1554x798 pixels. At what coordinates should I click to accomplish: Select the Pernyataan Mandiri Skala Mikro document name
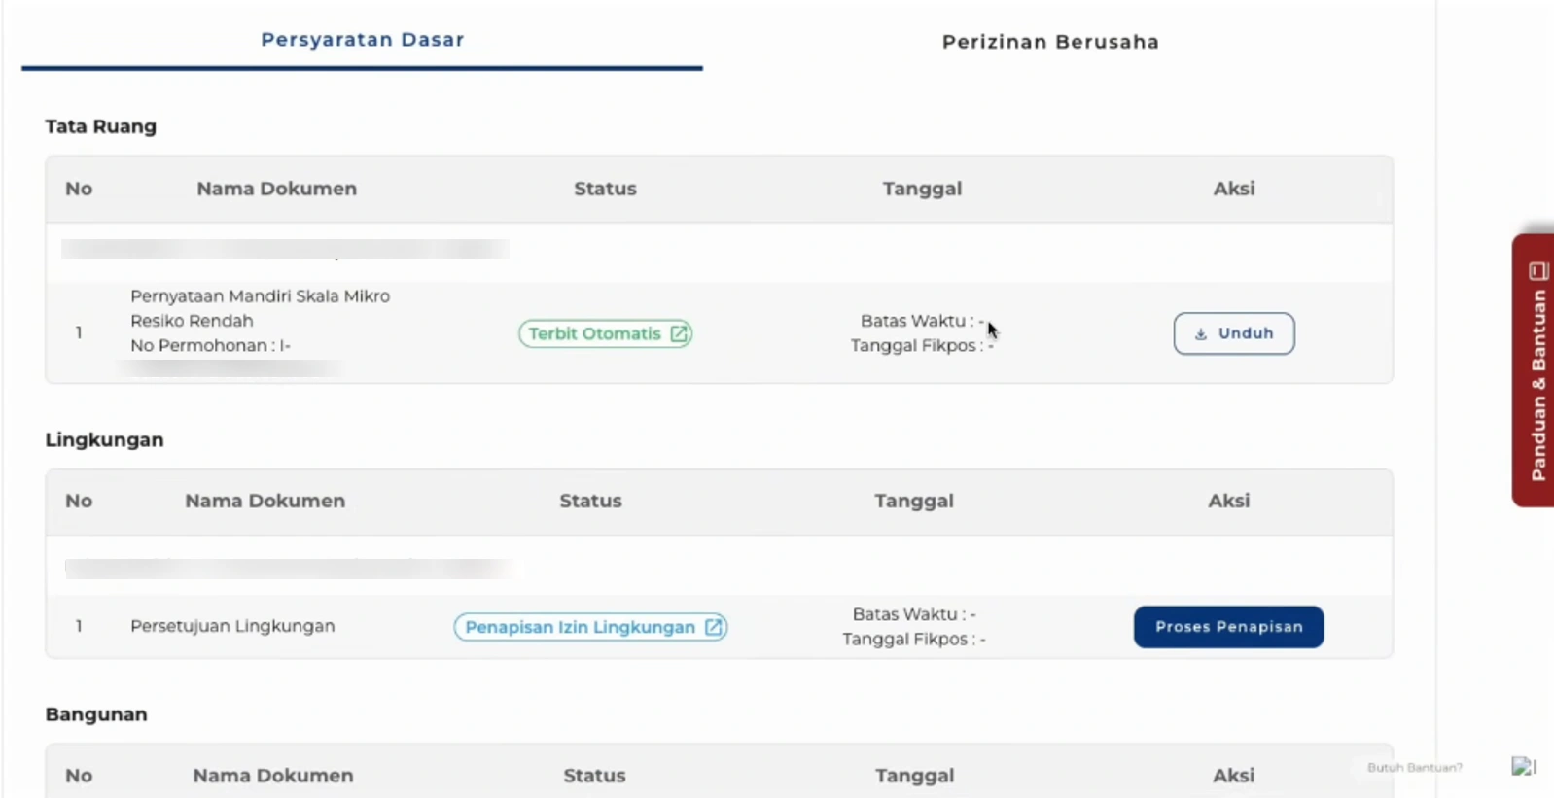coord(260,308)
